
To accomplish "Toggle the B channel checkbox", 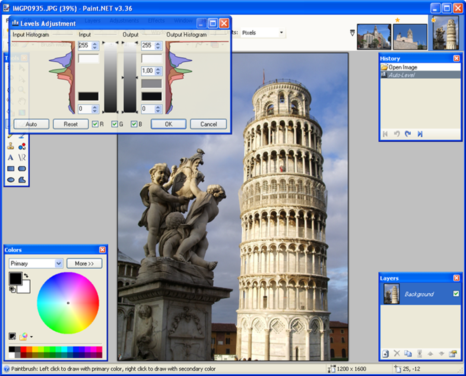I will pyautogui.click(x=134, y=124).
